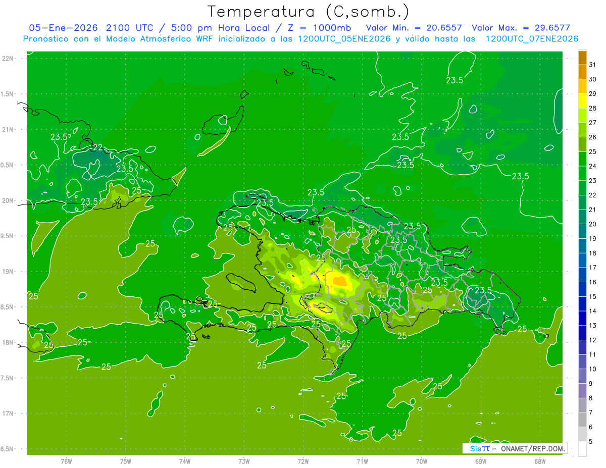Click the '74W' longitude axis label
Screen dimensions: 606x468
pos(185,461)
